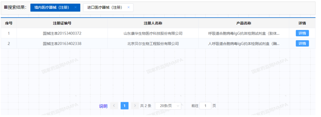Viewport: 321px width, 117px height.
Task: Click the grid icon beside 搜索结果
Action: click(x=6, y=7)
